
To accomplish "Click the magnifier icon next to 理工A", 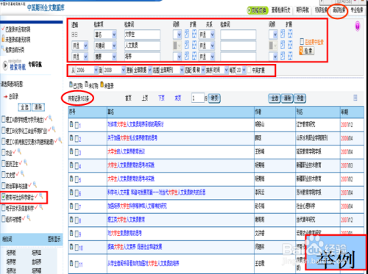I will tap(50, 118).
